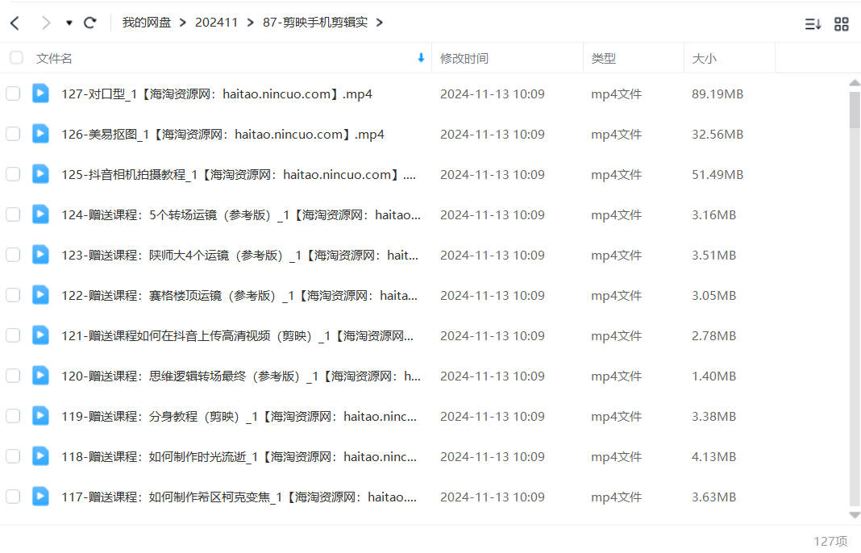Click the scrollbar down arrow
Viewport: 861px width, 553px height.
pyautogui.click(x=855, y=514)
